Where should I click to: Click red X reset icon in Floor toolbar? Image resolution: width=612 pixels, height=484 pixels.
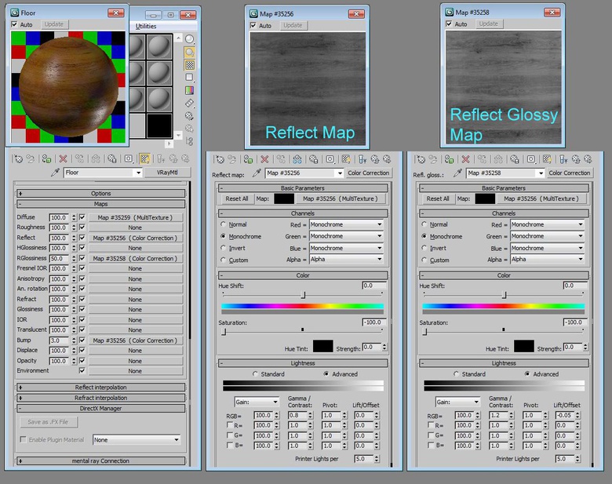63,159
